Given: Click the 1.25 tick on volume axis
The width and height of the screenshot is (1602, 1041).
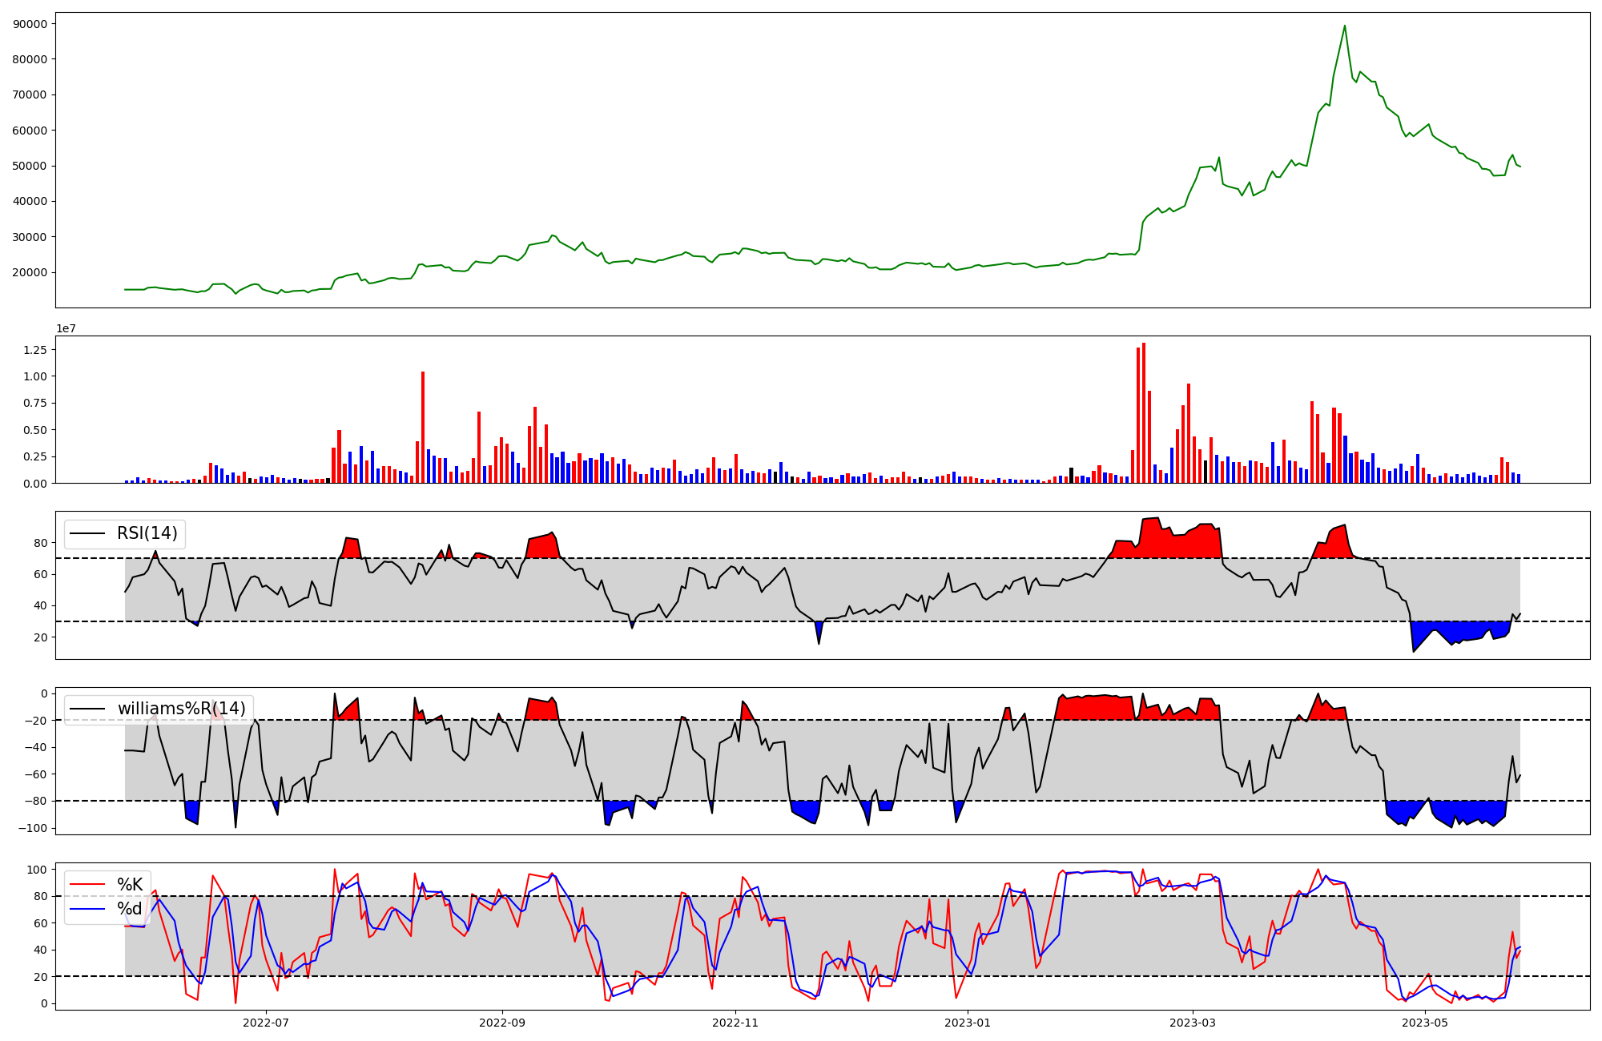Looking at the screenshot, I should point(34,350).
